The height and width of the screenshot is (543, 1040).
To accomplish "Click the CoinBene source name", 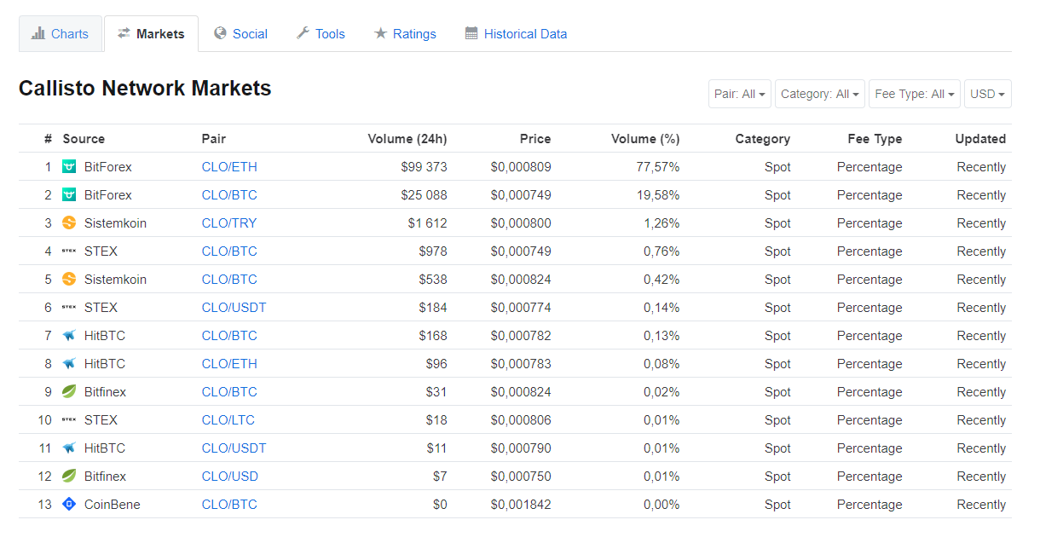I will pyautogui.click(x=113, y=505).
